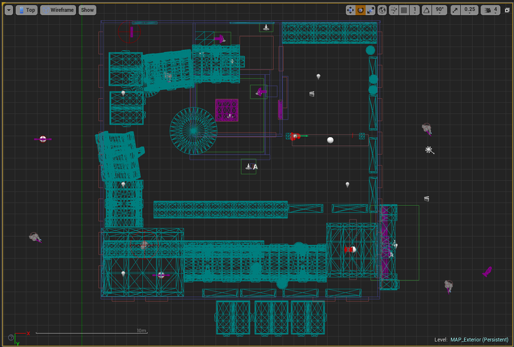Click the MAP_Exterior (Persistent) level link
Viewport: 514px width, 347px height.
[479, 340]
